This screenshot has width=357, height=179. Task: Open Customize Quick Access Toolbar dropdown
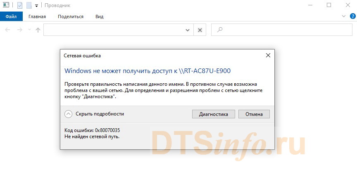pos(36,6)
